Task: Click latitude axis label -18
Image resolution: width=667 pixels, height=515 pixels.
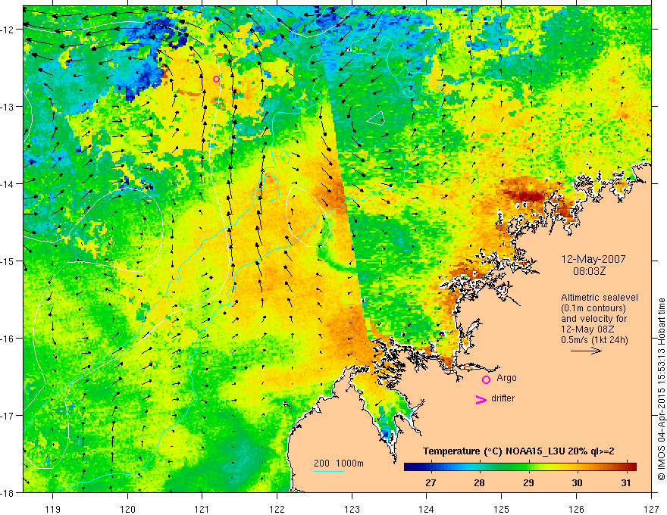Action: pos(9,492)
